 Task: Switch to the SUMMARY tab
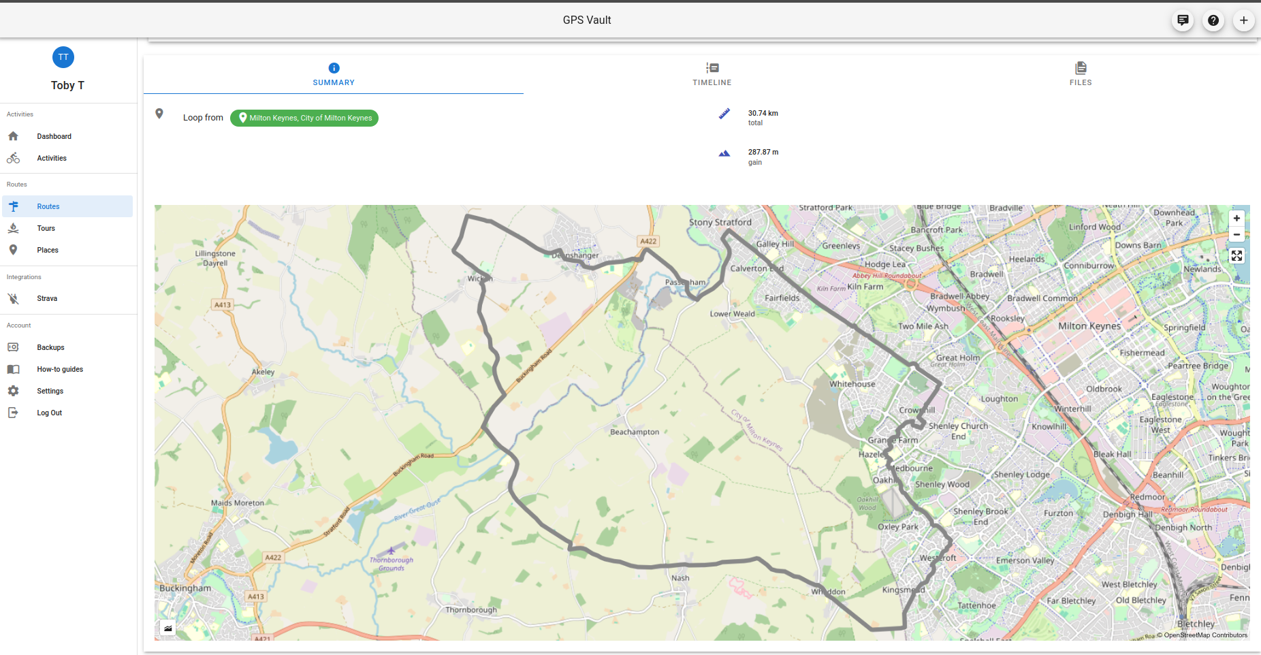point(334,74)
